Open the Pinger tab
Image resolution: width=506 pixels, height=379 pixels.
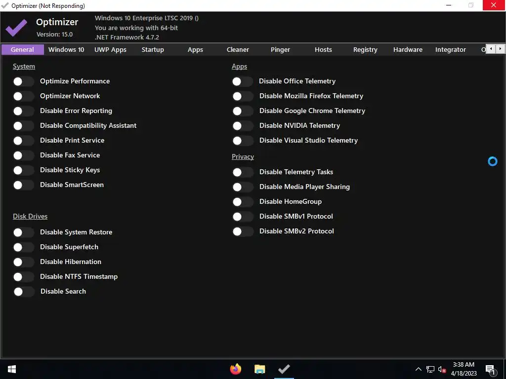point(281,50)
